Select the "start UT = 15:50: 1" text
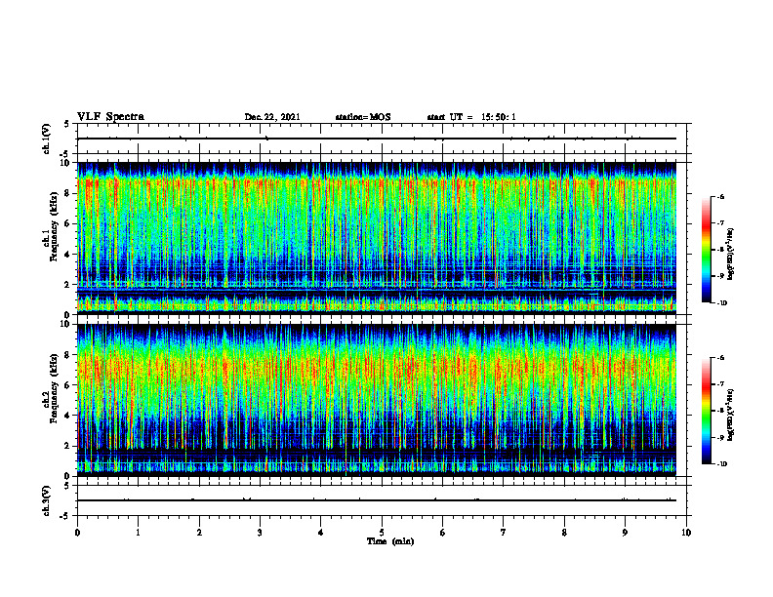Screen dimensions: 773x597 [x=471, y=117]
